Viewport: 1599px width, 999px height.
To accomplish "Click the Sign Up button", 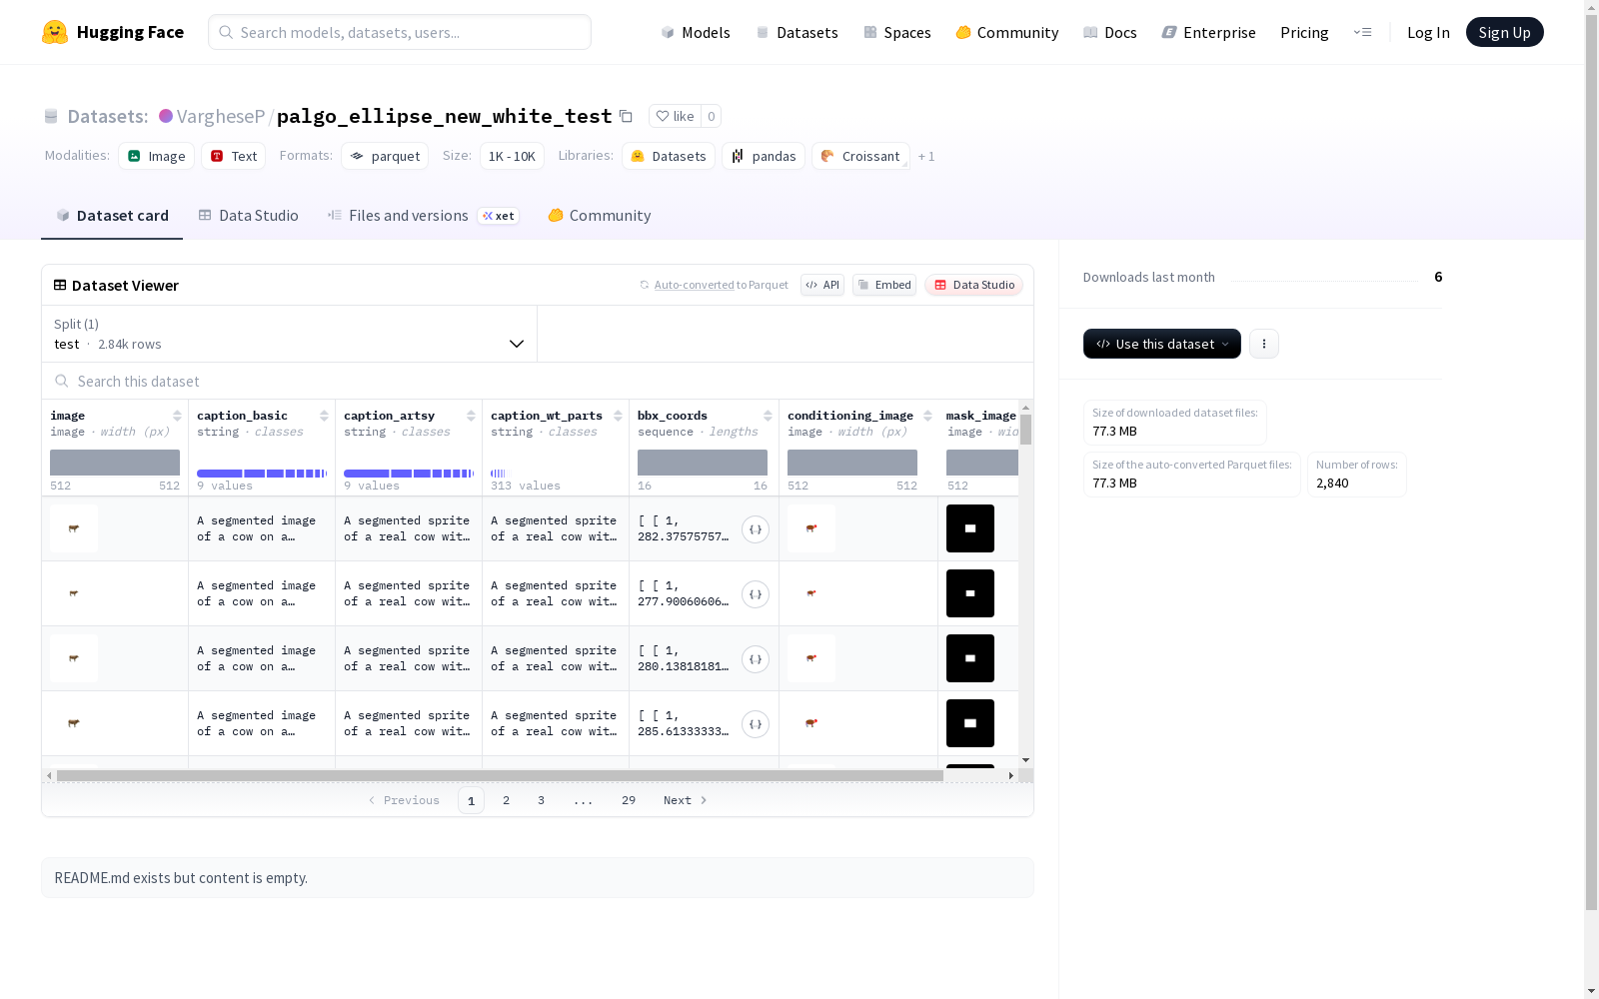I will pos(1505,32).
